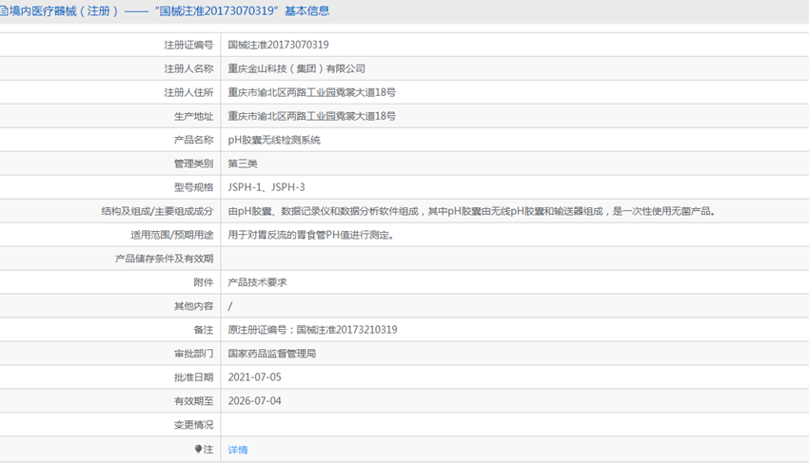809x463 pixels.
Task: Click the document icon in page header
Action: pos(3,10)
